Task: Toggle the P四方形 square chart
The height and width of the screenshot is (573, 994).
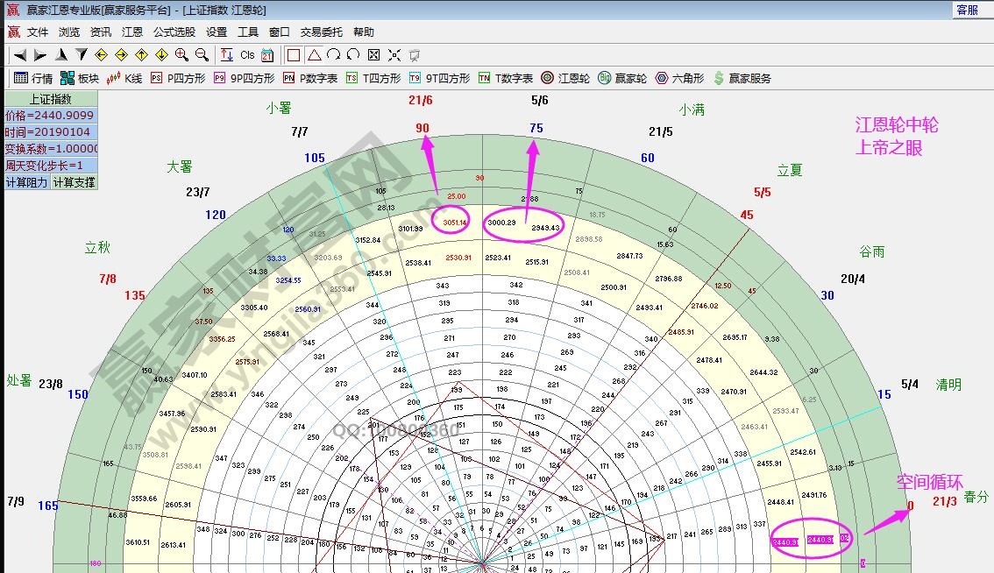Action: 178,78
